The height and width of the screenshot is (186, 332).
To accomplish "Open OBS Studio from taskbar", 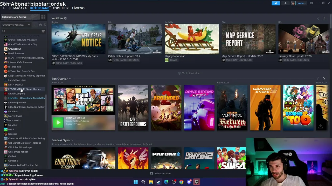I will point(174,182).
